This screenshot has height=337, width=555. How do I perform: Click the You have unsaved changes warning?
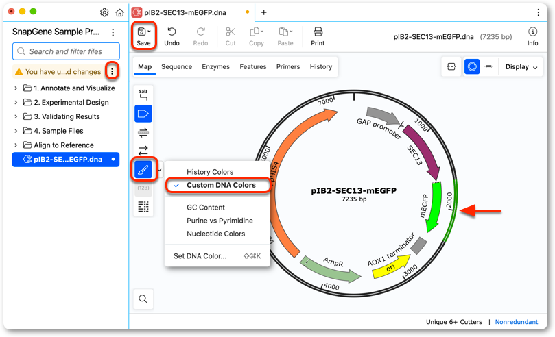tap(59, 72)
